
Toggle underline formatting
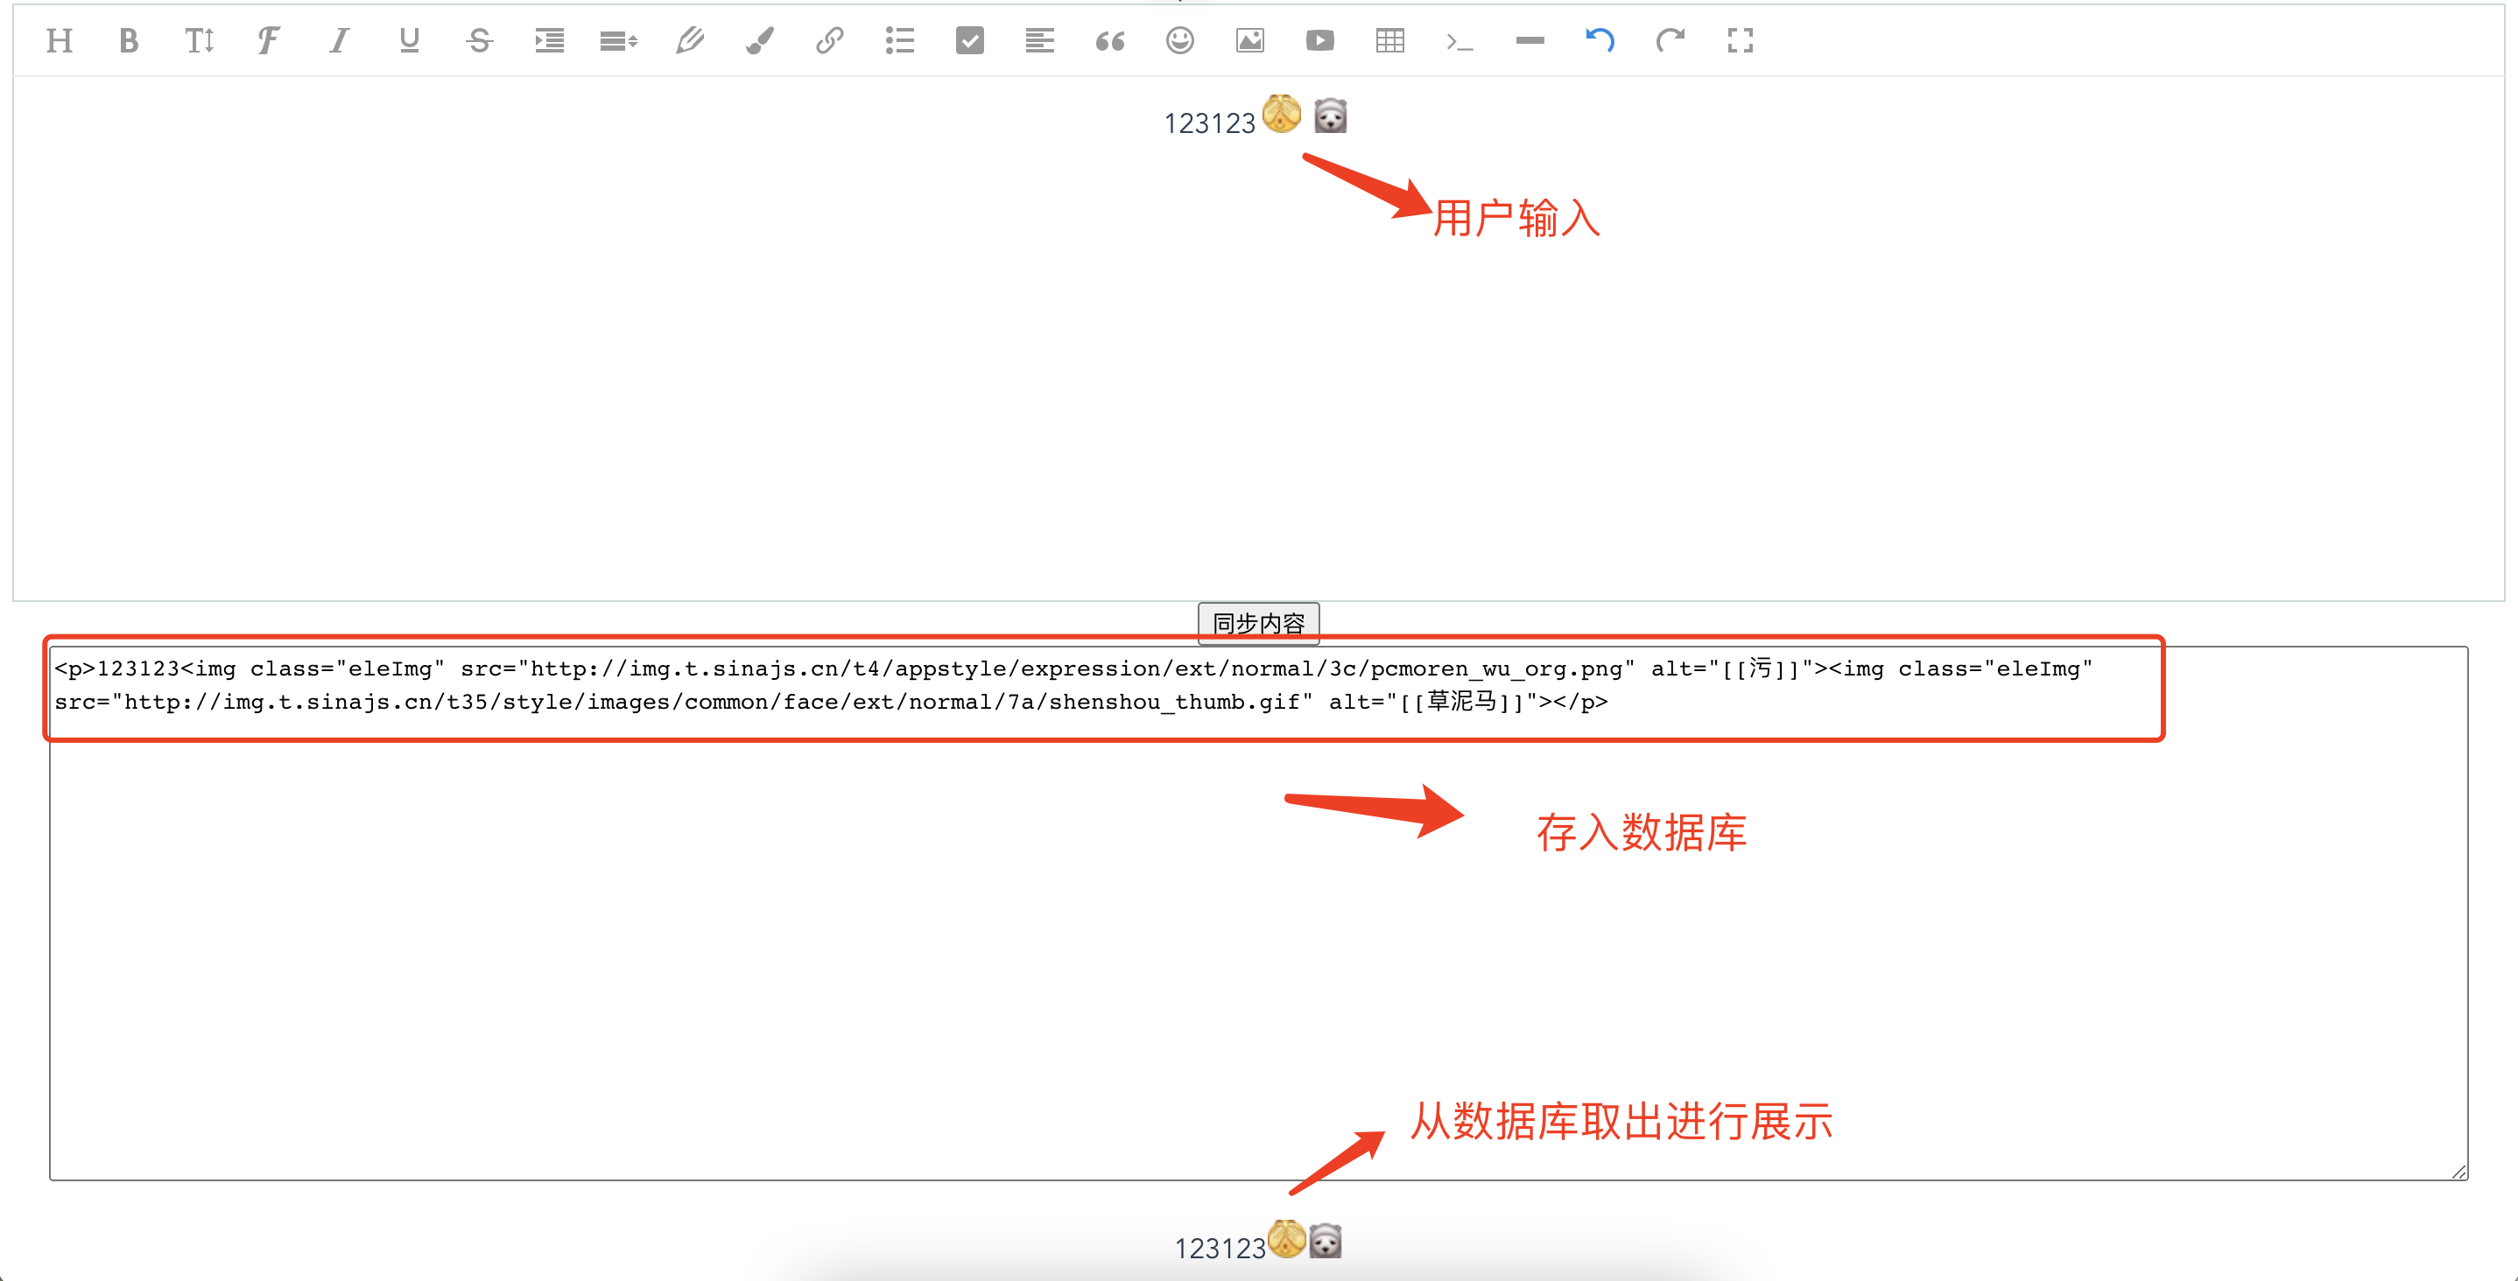pos(410,40)
